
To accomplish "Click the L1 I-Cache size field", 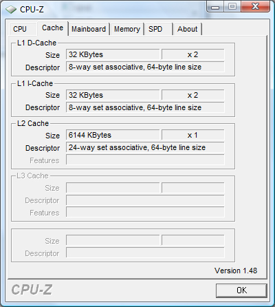I will point(113,95).
